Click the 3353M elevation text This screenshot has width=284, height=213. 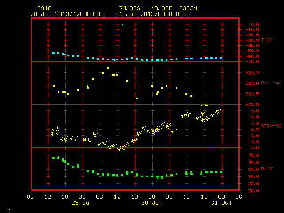(188, 8)
